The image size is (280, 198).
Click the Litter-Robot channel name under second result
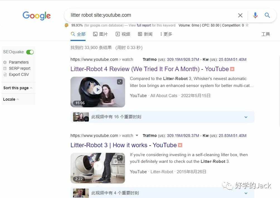(x=162, y=172)
